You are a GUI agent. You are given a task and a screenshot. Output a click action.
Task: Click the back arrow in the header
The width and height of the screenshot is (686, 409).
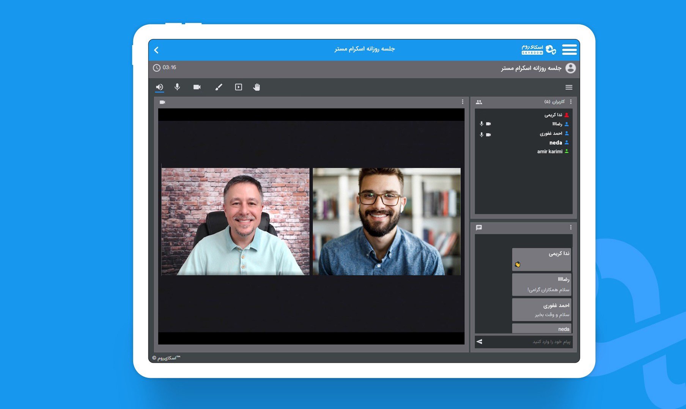click(x=156, y=50)
